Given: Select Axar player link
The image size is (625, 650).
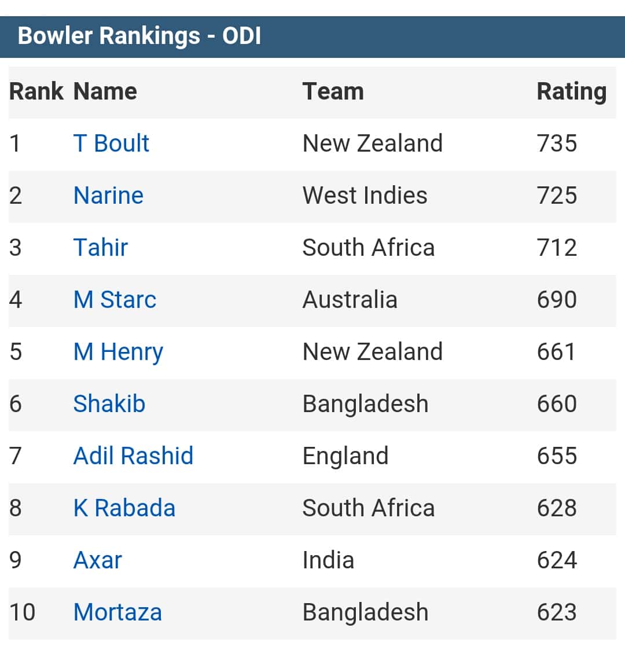Looking at the screenshot, I should click(x=98, y=560).
